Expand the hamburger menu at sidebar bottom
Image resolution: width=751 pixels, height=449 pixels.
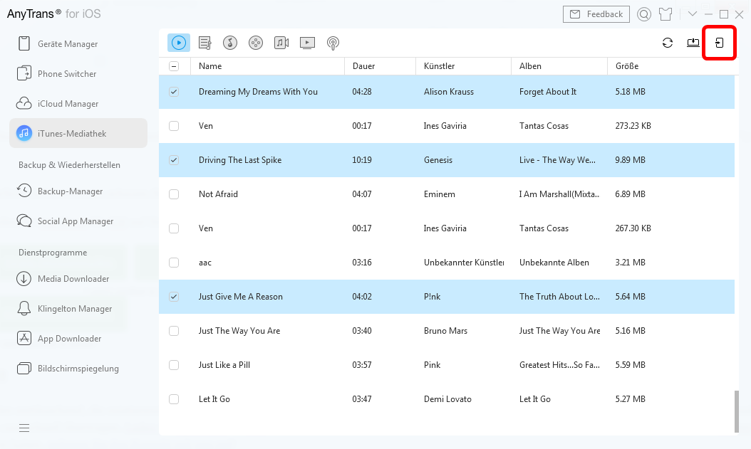pyautogui.click(x=24, y=428)
